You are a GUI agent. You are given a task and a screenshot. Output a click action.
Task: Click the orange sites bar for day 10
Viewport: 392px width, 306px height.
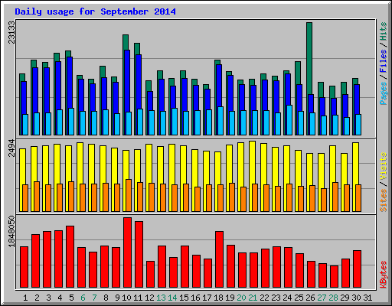click(129, 195)
